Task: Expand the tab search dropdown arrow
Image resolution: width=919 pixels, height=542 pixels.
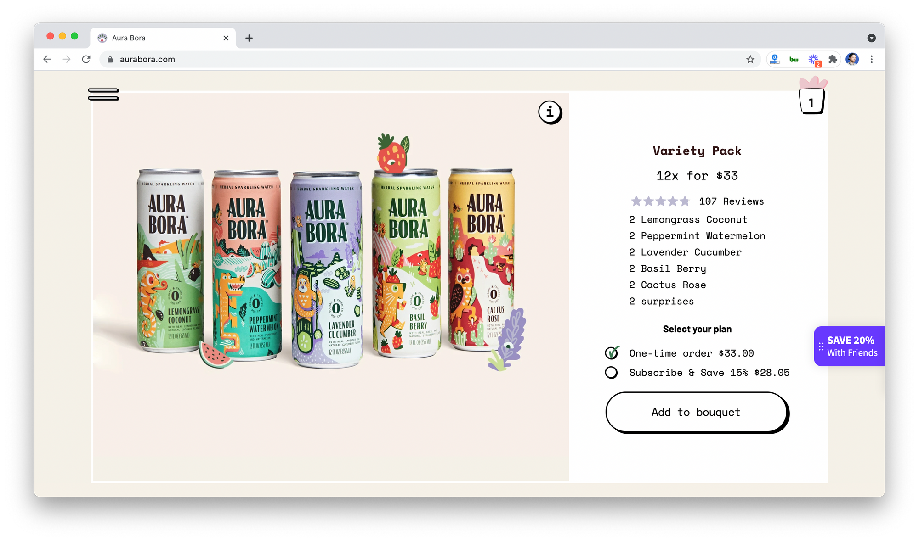Action: (x=871, y=38)
